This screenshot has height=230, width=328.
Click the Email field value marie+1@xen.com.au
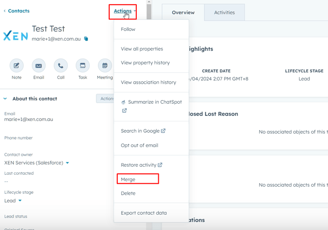tap(29, 119)
